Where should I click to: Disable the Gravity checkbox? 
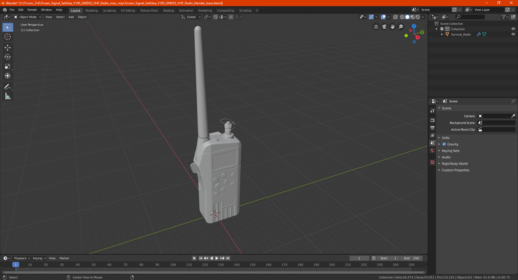tap(444, 144)
